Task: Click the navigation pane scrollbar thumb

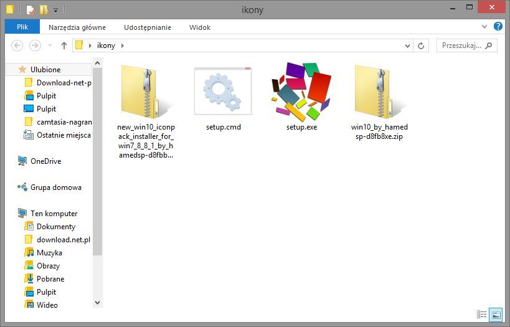Action: click(97, 162)
